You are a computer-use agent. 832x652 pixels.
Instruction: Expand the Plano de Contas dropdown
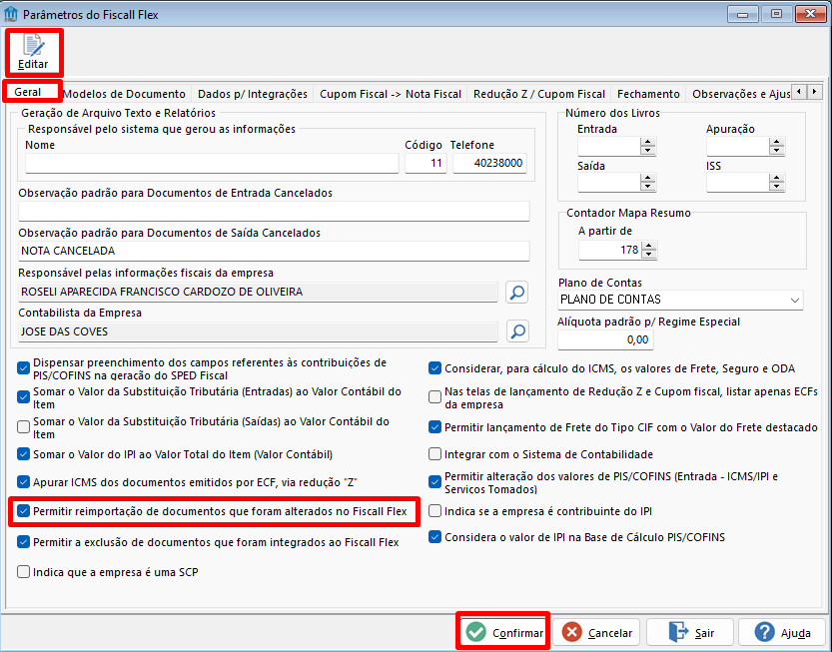tap(794, 300)
